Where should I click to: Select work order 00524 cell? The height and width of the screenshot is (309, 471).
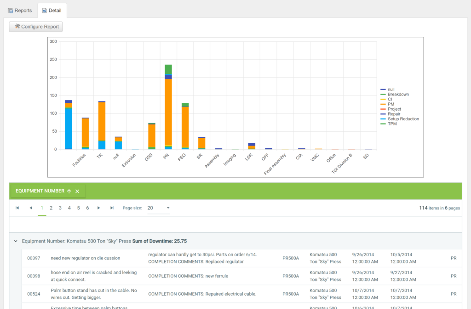point(34,294)
